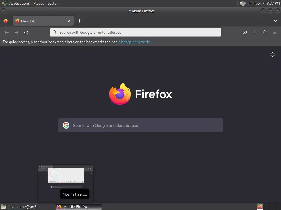Focus the toolbar address bar
The image size is (281, 210).
pyautogui.click(x=136, y=32)
